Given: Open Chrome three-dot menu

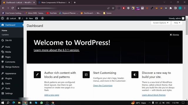Looking at the screenshot, I should coord(185,8).
